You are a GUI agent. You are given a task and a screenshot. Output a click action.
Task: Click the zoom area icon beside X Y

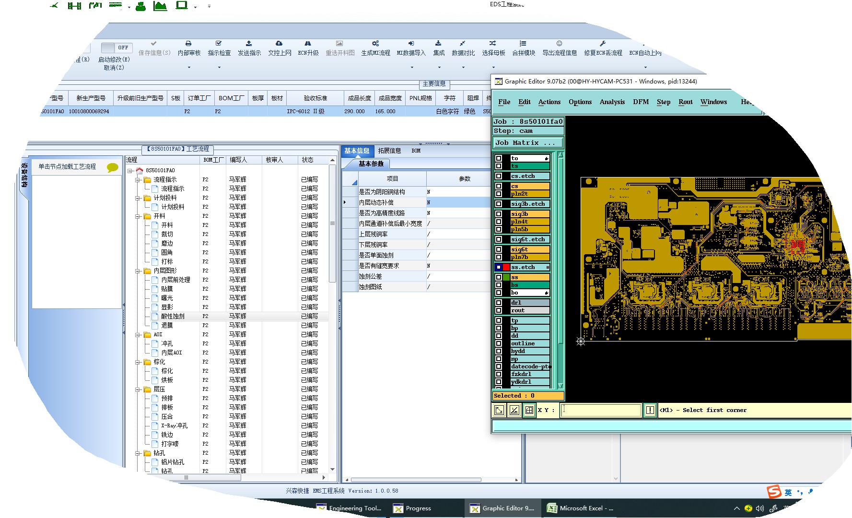(x=499, y=410)
